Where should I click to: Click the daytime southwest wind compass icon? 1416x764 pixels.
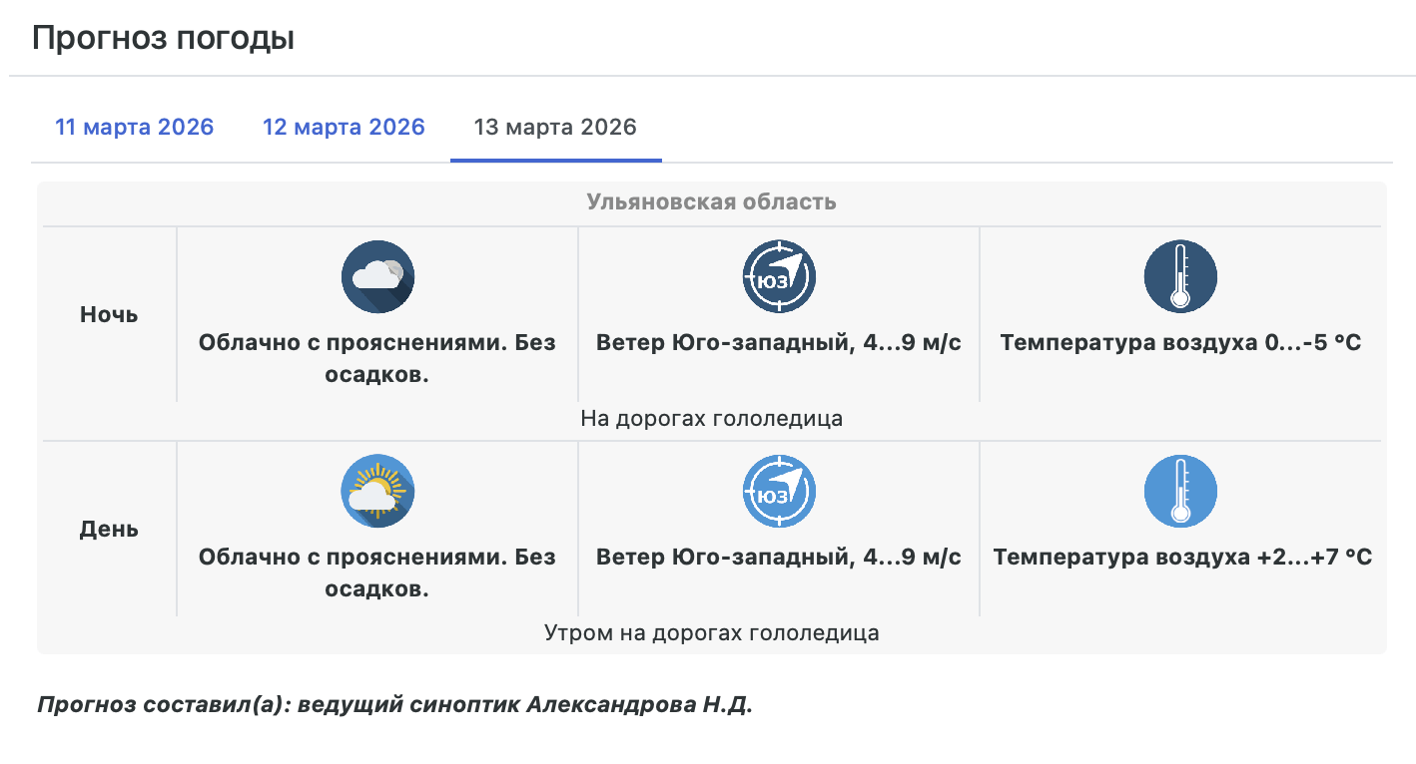(779, 491)
